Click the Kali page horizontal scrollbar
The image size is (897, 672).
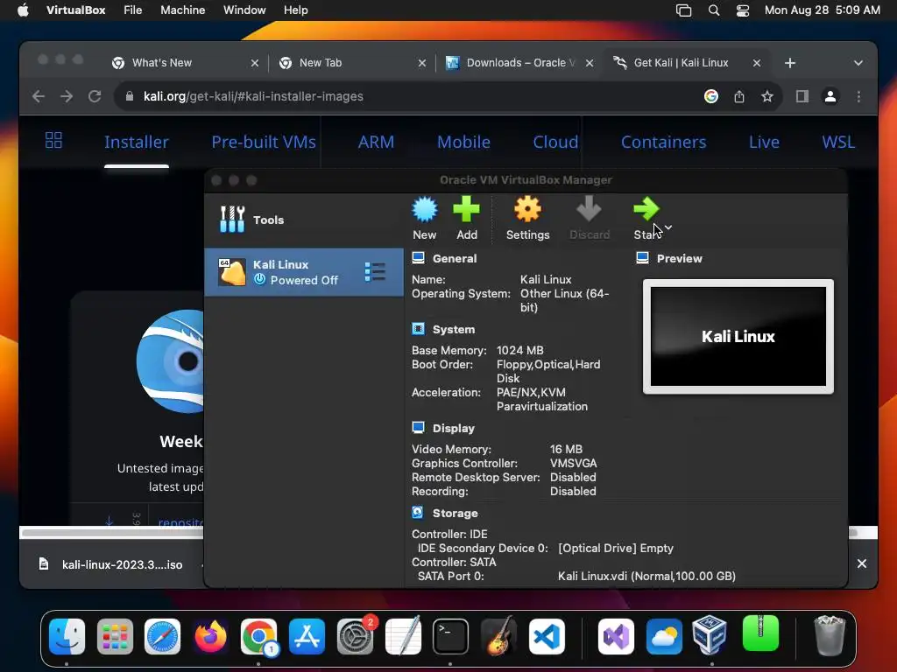(x=112, y=533)
